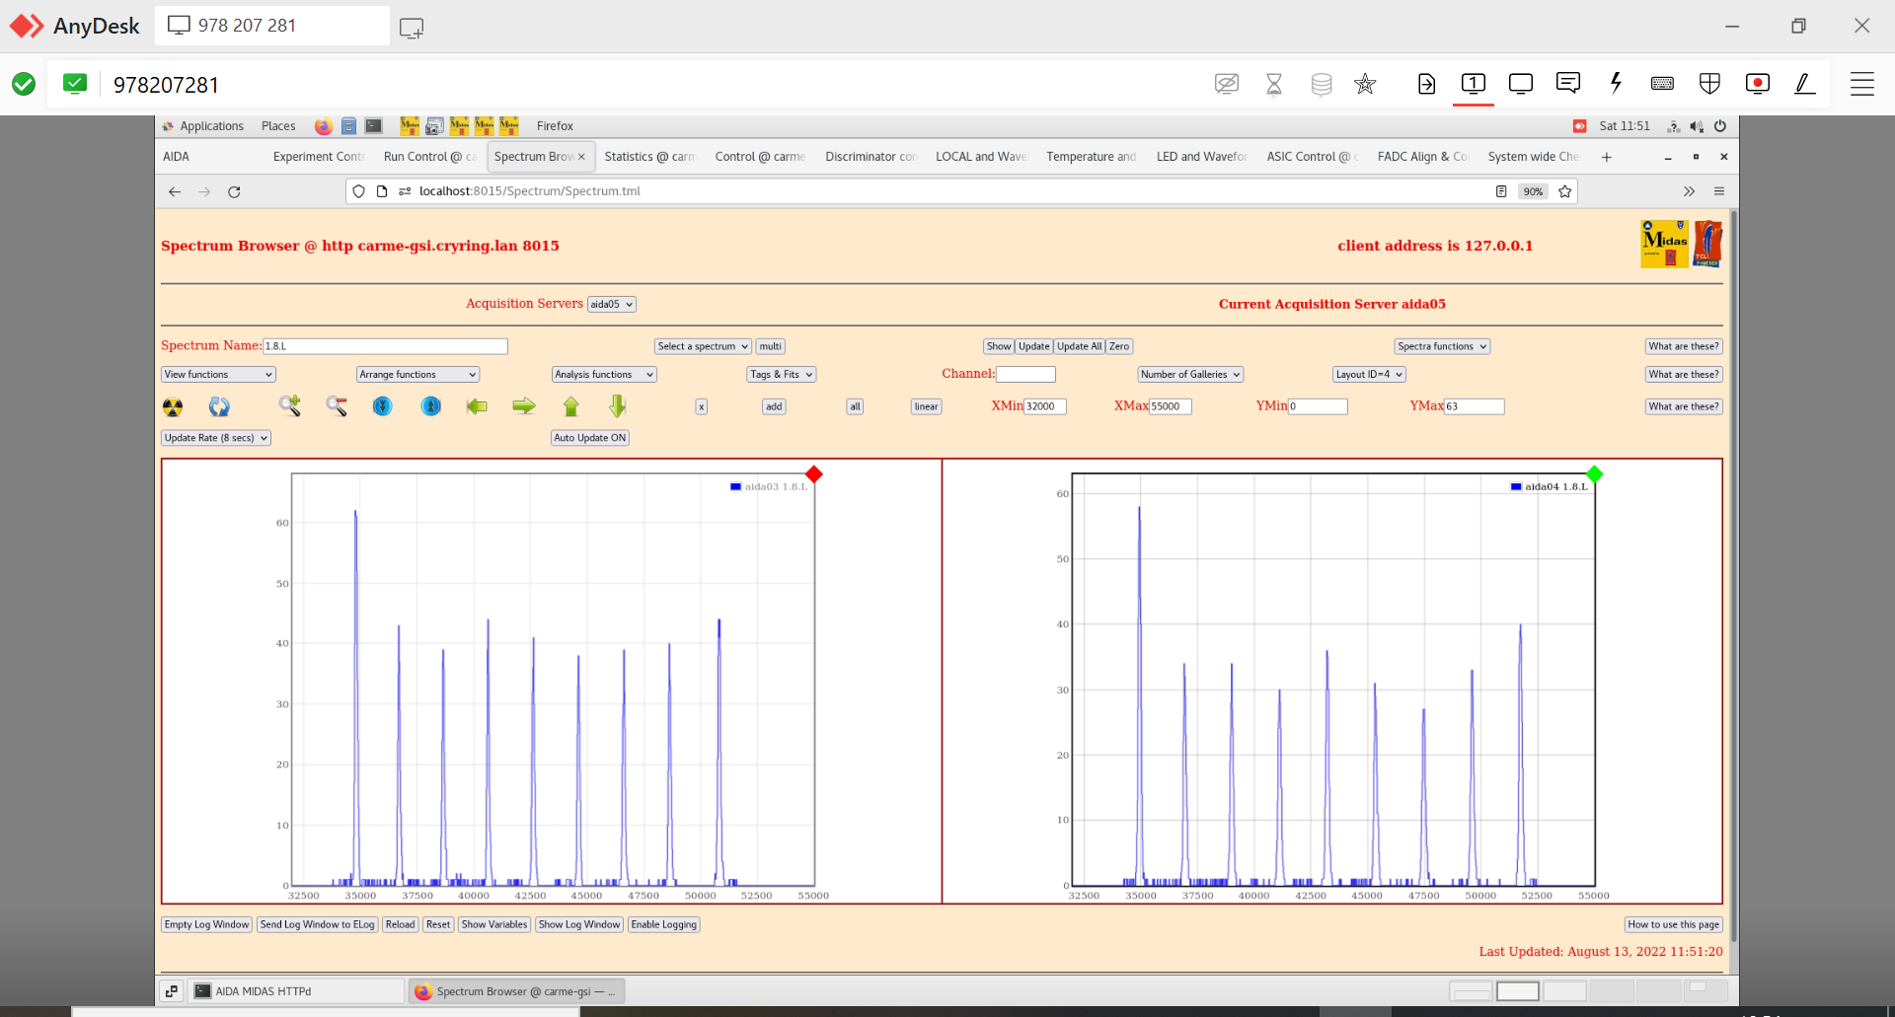
Task: Open the Places menu
Action: [x=278, y=126]
